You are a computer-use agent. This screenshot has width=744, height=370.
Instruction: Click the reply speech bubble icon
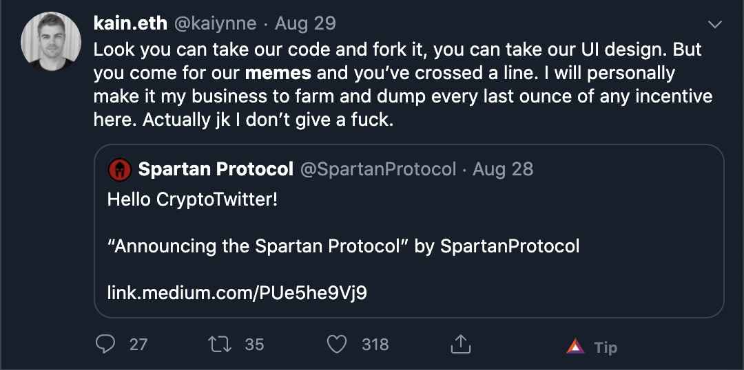(x=105, y=344)
